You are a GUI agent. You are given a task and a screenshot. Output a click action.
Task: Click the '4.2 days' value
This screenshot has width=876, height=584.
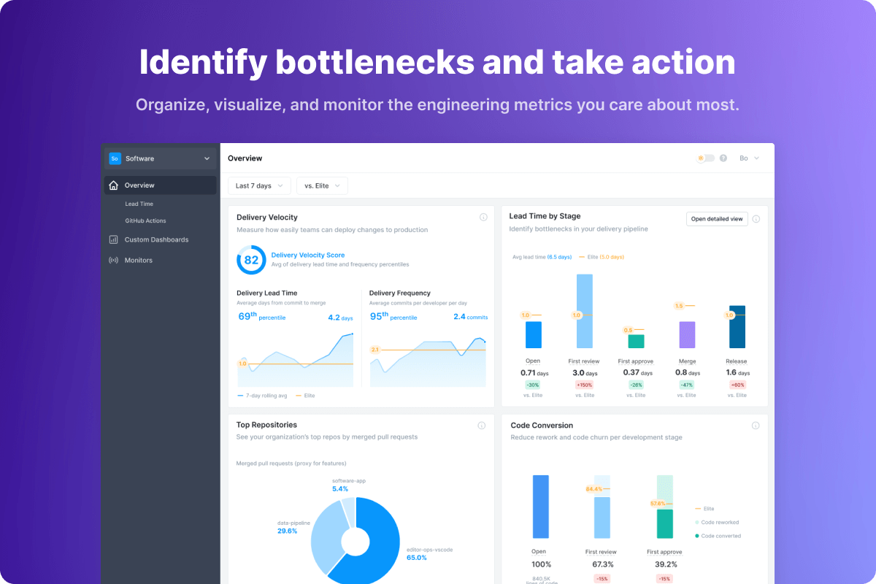pyautogui.click(x=340, y=318)
